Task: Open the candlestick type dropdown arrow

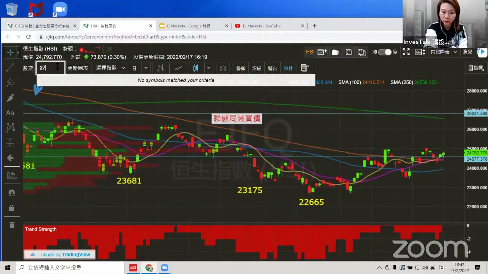Action: point(209,68)
